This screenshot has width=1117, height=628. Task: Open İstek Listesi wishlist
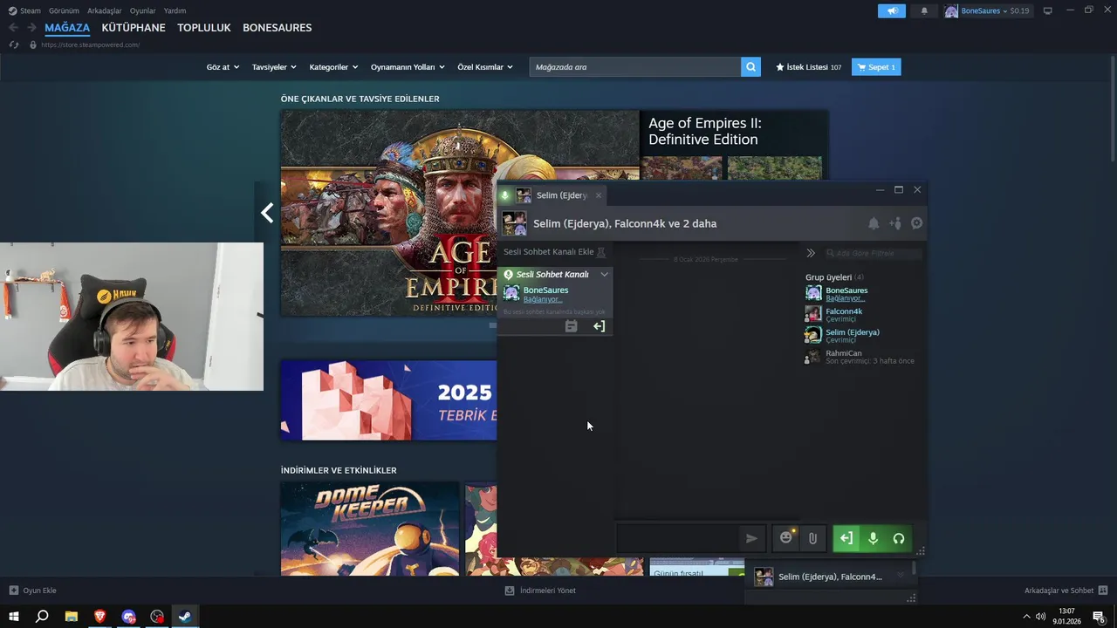click(808, 67)
